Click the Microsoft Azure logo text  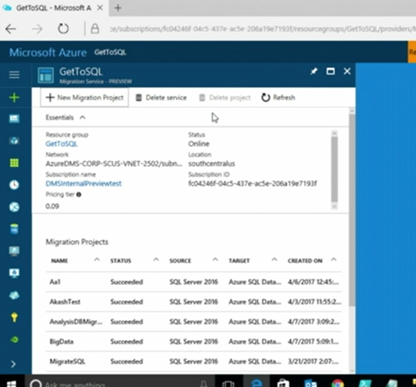[48, 52]
